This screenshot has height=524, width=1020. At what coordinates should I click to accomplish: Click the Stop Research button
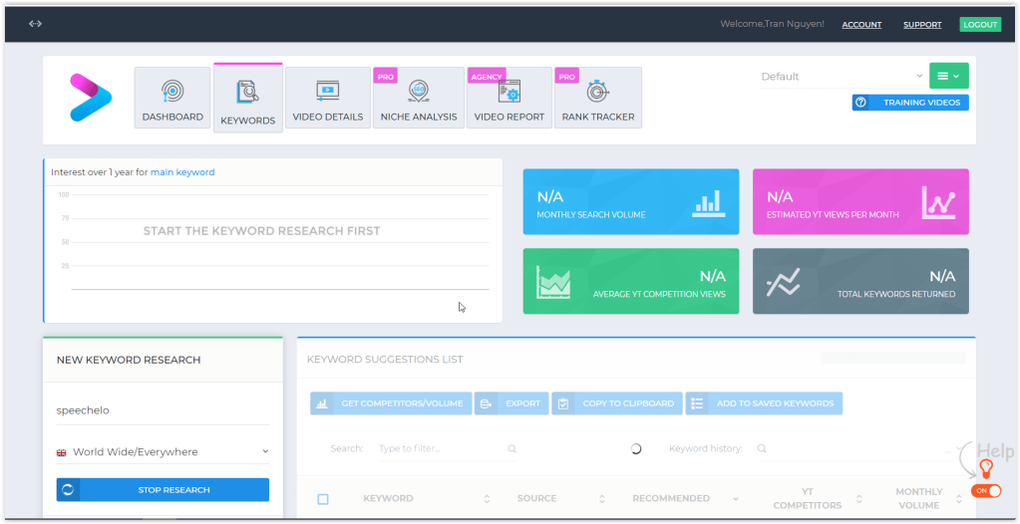[163, 490]
